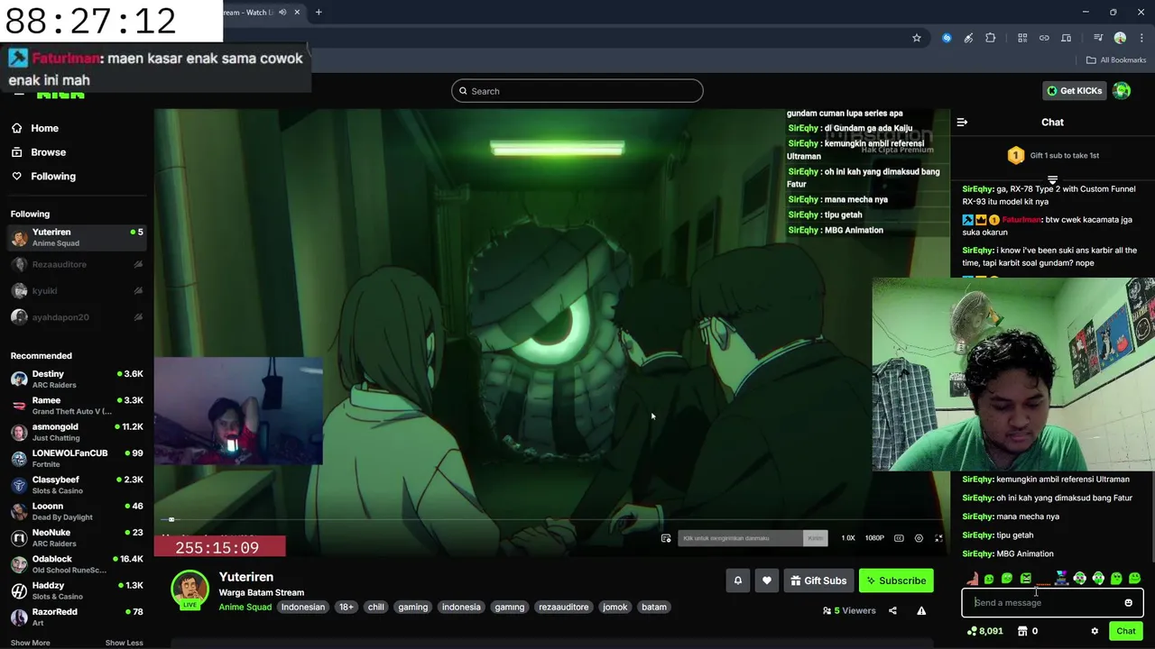Viewport: 1155px width, 649px height.
Task: Click the green Subscribe button
Action: click(x=896, y=580)
